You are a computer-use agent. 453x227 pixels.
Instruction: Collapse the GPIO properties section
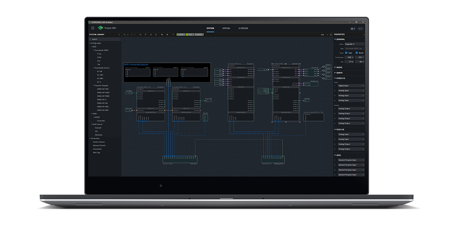(335, 155)
